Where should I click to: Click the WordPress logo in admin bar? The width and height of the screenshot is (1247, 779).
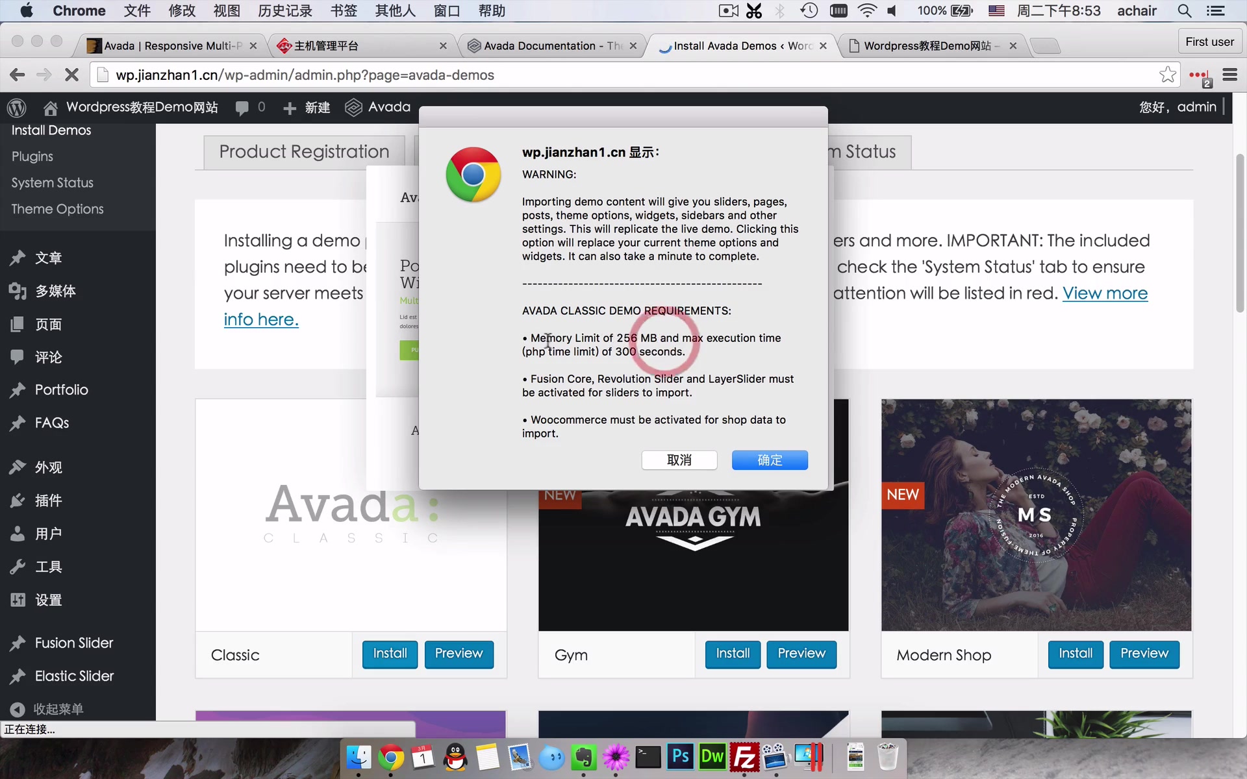tap(16, 108)
